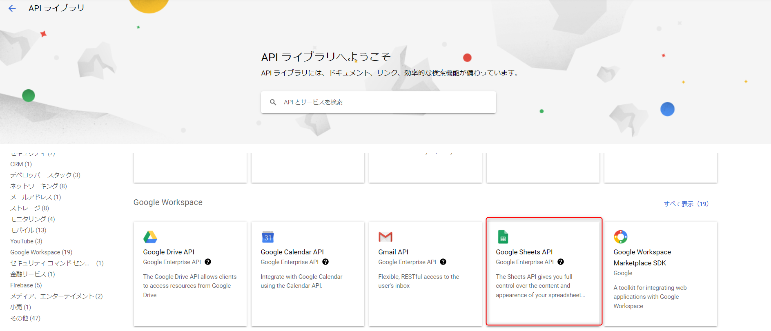Click the Google Drive API icon
Viewport: 771px width, 331px height.
click(x=150, y=237)
